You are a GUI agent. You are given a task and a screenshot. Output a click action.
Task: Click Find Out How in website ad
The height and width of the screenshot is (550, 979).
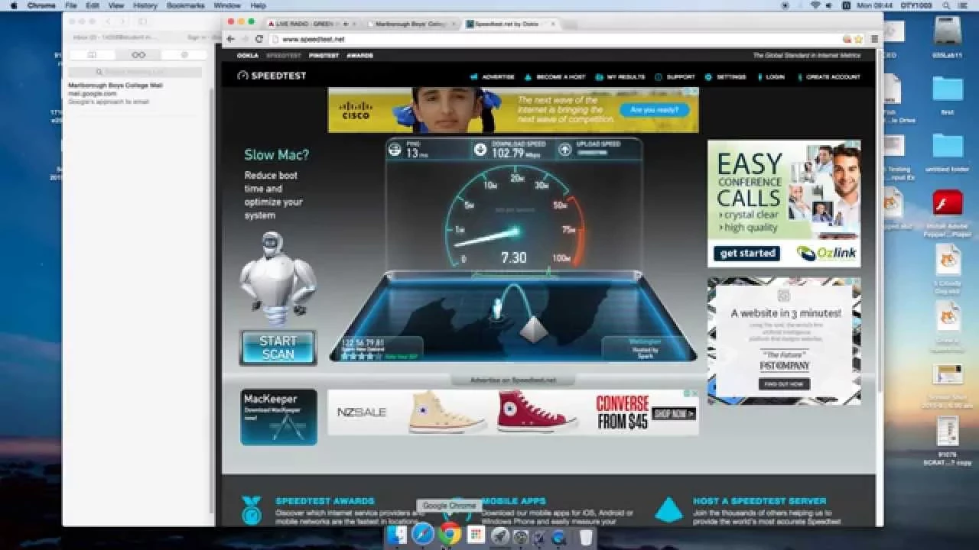784,383
